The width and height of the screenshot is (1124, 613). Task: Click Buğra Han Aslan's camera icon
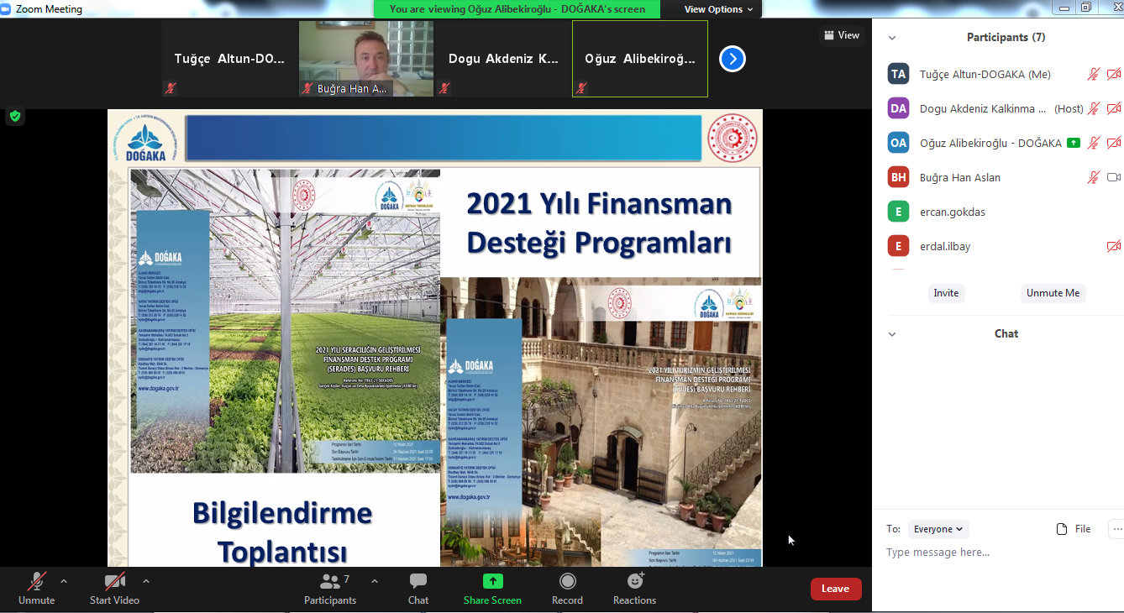click(1114, 177)
